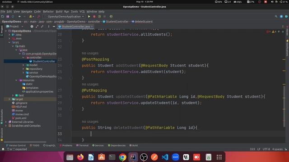This screenshot has height=162, width=289.
Task: Click the Select Opened File target icon
Action: 32,27
